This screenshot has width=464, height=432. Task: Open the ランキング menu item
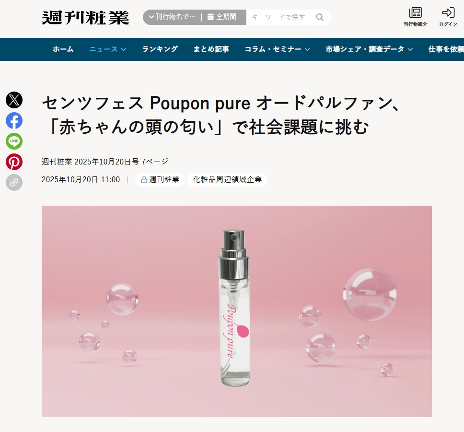point(160,49)
